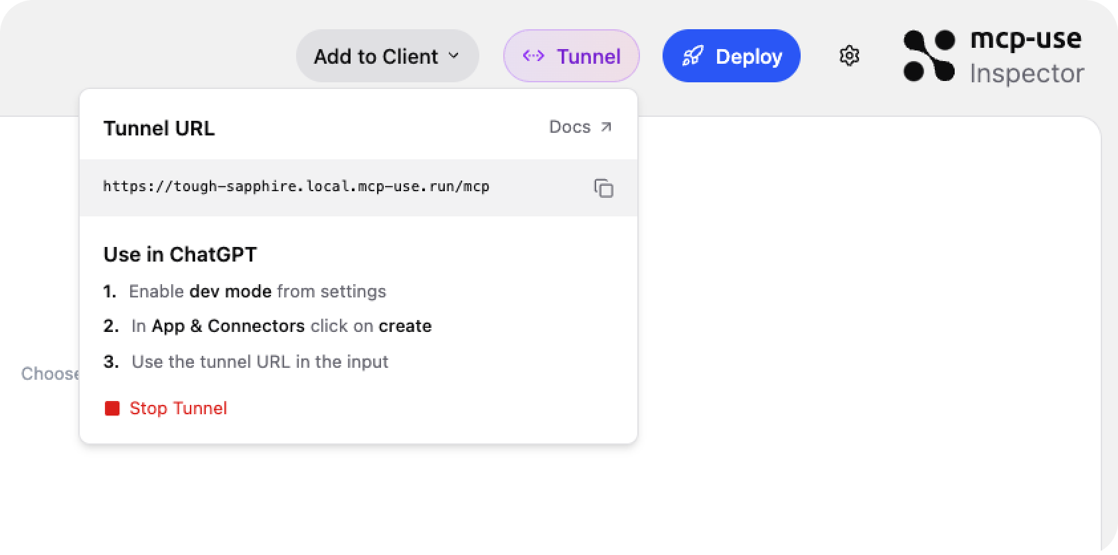Image resolution: width=1118 pixels, height=555 pixels.
Task: Click the tunnel arrows icon
Action: (x=534, y=56)
